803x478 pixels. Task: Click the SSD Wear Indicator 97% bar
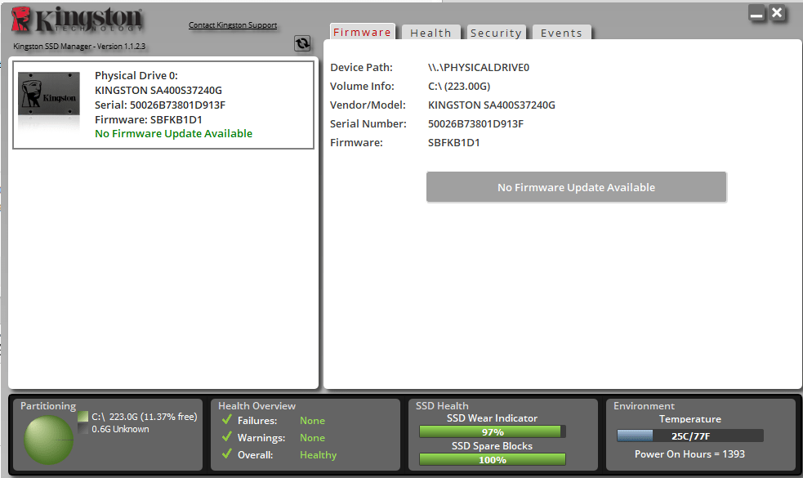[x=492, y=432]
